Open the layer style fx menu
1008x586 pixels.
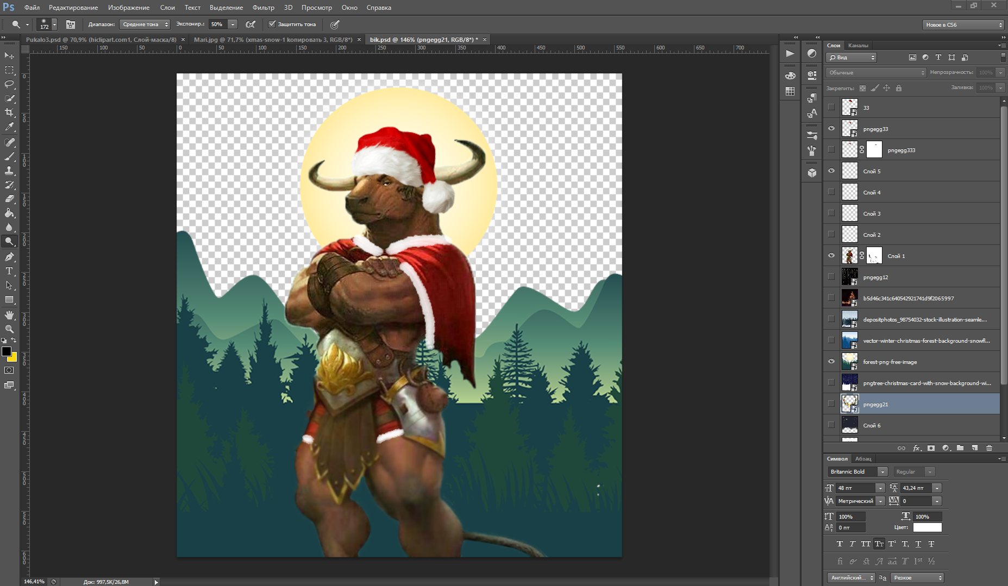click(917, 448)
